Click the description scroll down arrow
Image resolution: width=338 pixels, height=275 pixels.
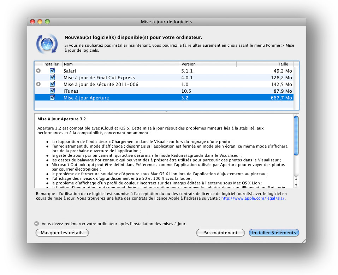tap(296, 185)
